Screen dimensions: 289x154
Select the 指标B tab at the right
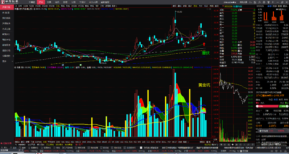pos(202,142)
